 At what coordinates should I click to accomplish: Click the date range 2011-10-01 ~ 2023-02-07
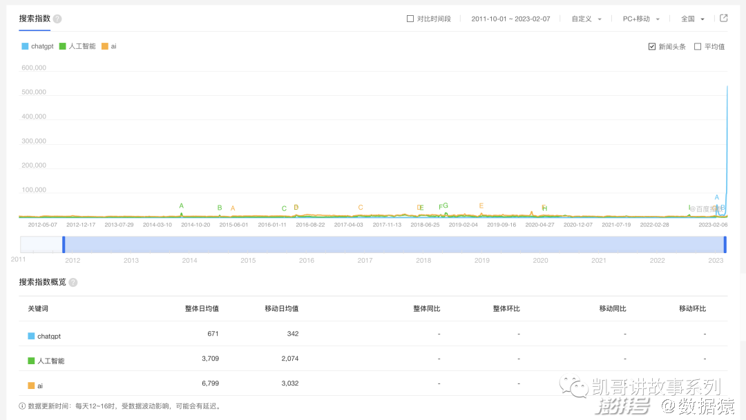pyautogui.click(x=510, y=19)
